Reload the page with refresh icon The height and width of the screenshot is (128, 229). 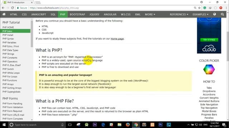(x=13, y=8)
